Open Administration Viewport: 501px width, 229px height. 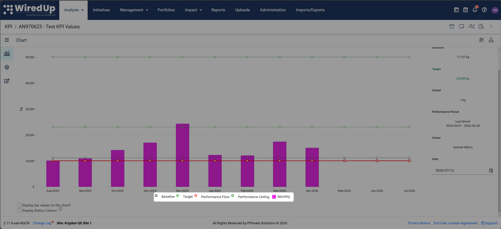(273, 10)
